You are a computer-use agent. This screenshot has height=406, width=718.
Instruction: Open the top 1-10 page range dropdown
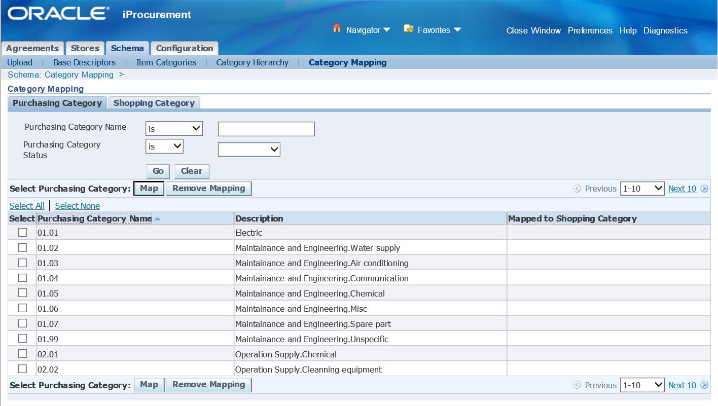(x=642, y=189)
